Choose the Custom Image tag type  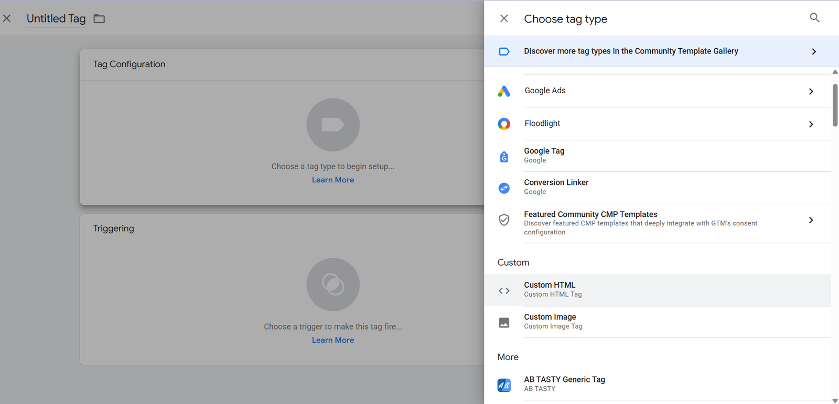click(x=658, y=322)
